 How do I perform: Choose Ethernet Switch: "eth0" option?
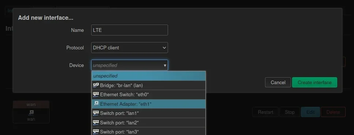tap(149, 95)
